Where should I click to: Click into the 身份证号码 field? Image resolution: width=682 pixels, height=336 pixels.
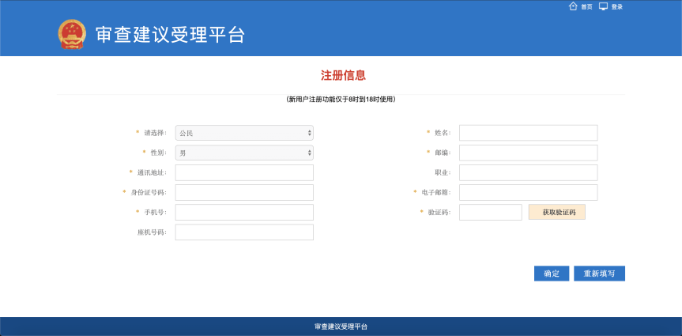click(x=244, y=192)
